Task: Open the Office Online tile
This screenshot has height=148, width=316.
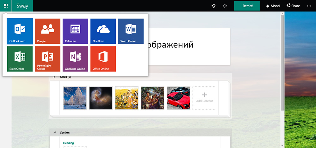Action: (x=103, y=59)
